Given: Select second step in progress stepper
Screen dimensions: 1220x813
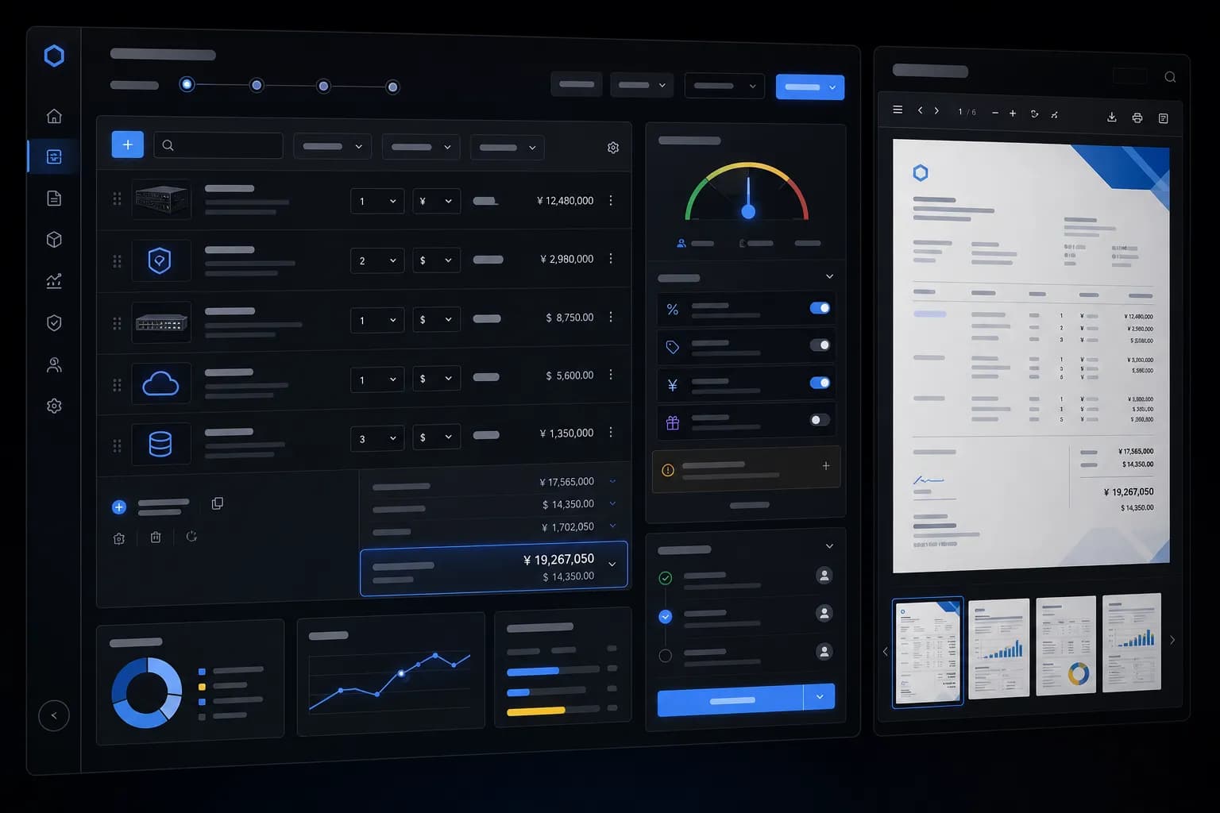Looking at the screenshot, I should [257, 85].
